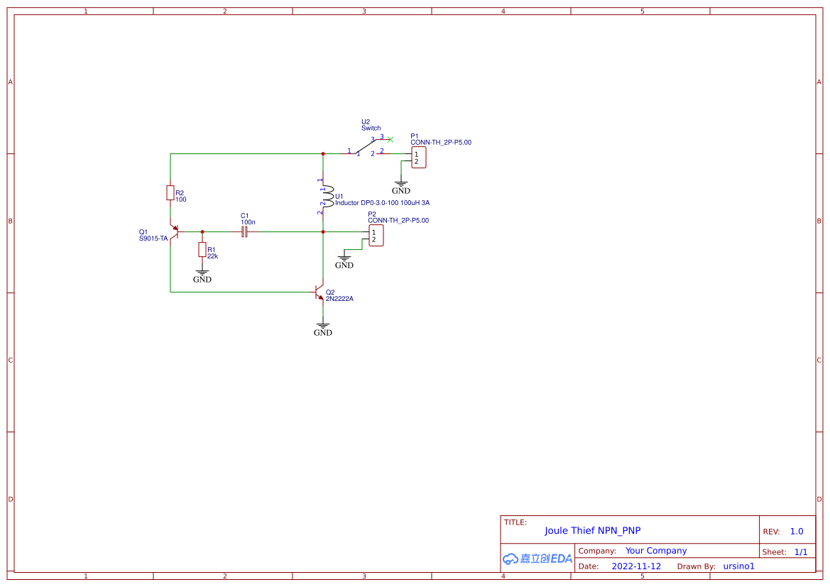The image size is (830, 587).
Task: Click the label 'S9015-TA'
Action: [153, 238]
